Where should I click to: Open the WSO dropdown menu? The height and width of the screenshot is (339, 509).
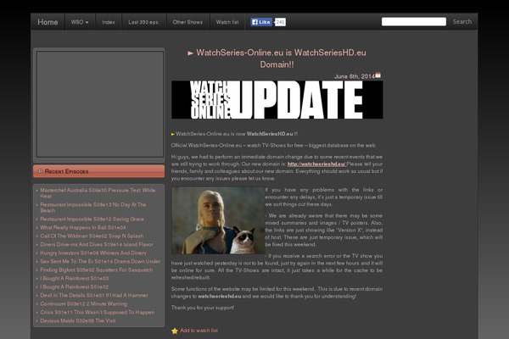point(80,22)
